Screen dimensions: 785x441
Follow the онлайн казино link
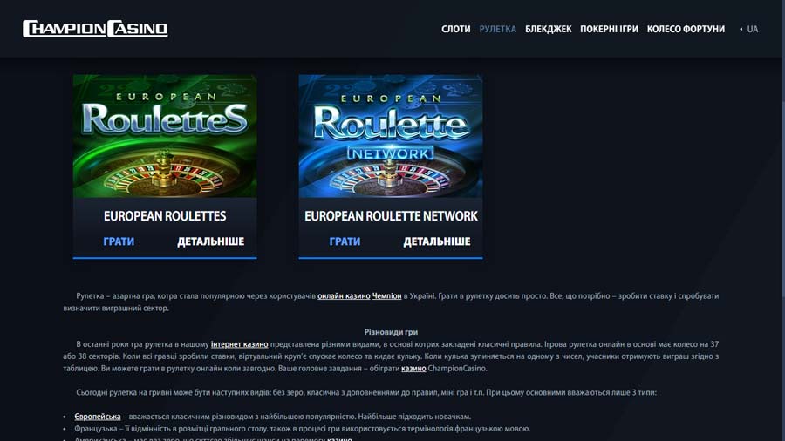click(344, 296)
